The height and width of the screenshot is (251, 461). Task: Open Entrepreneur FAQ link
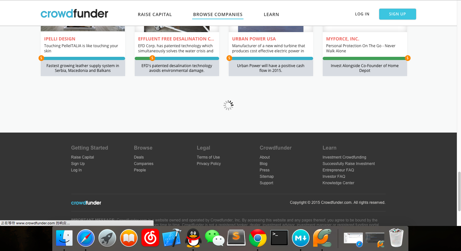(x=338, y=170)
